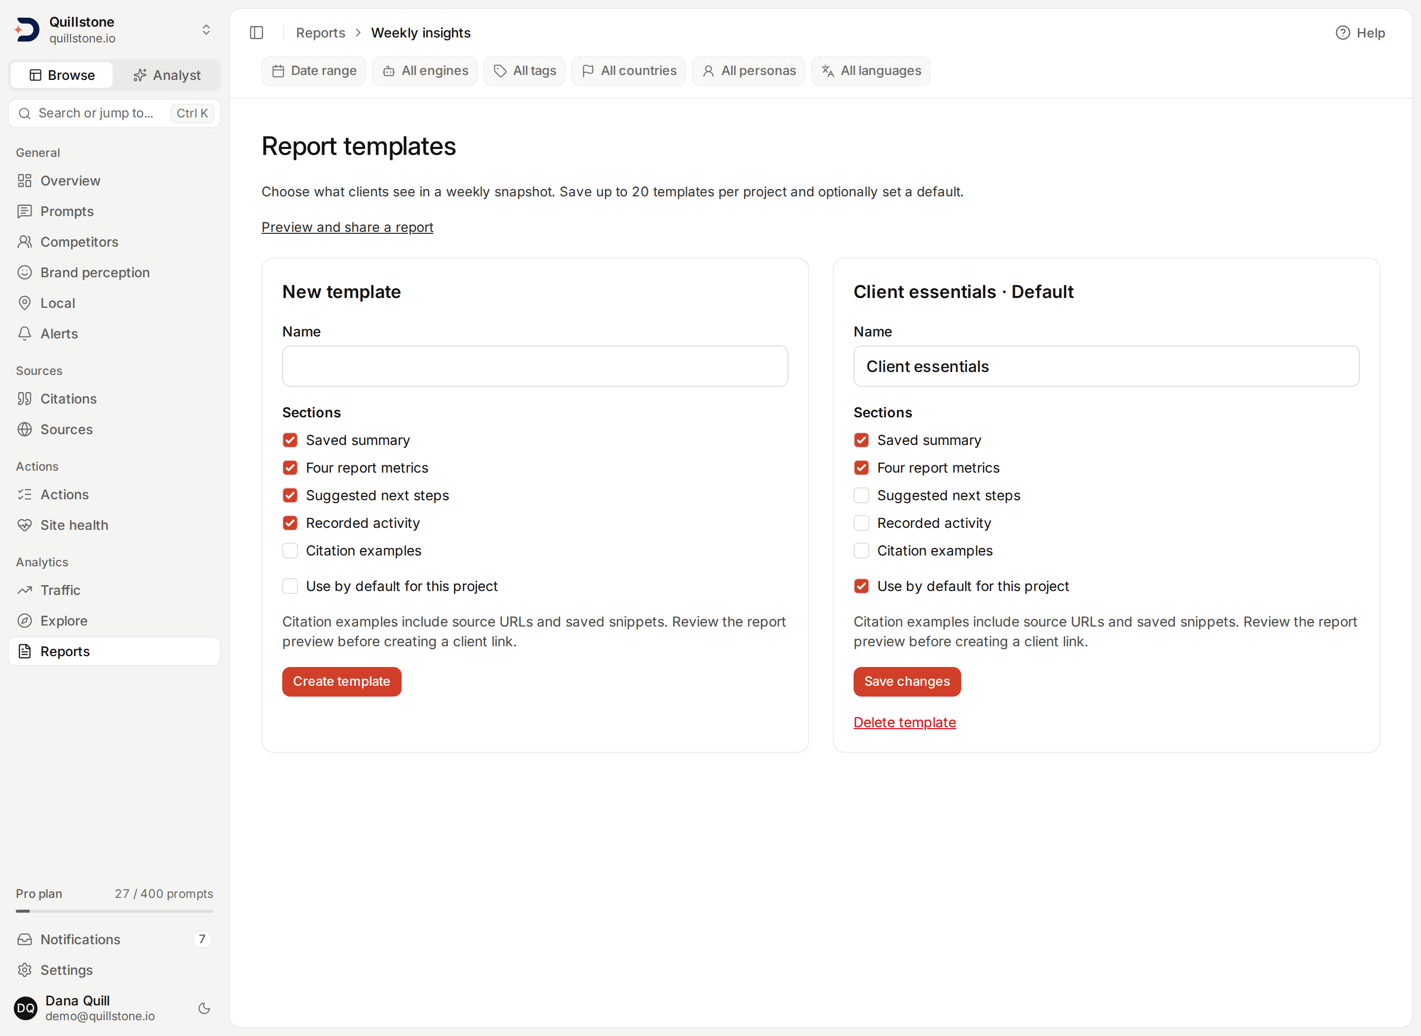1421x1036 pixels.
Task: Check Recorded activity in Client essentials
Action: click(x=861, y=523)
